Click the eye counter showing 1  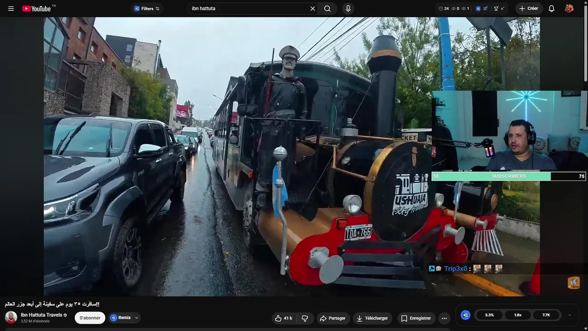pyautogui.click(x=465, y=9)
